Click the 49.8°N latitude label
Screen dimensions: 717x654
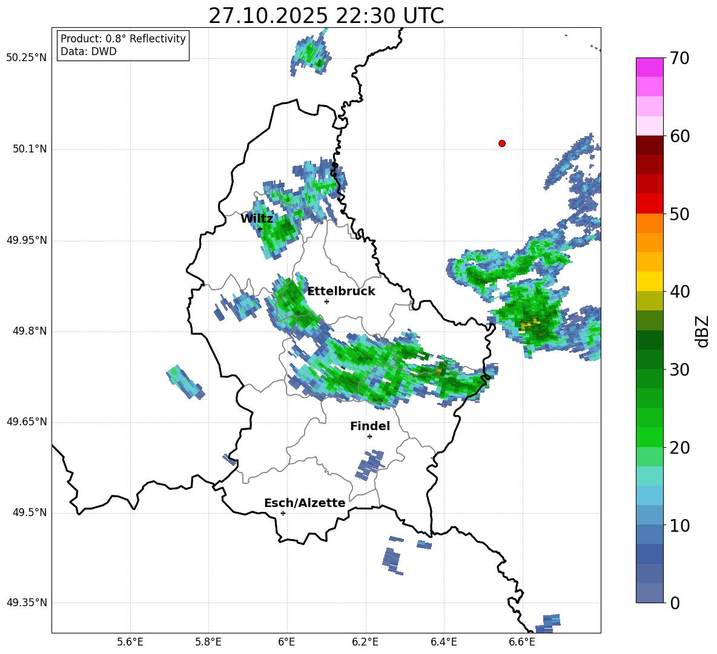[30, 331]
